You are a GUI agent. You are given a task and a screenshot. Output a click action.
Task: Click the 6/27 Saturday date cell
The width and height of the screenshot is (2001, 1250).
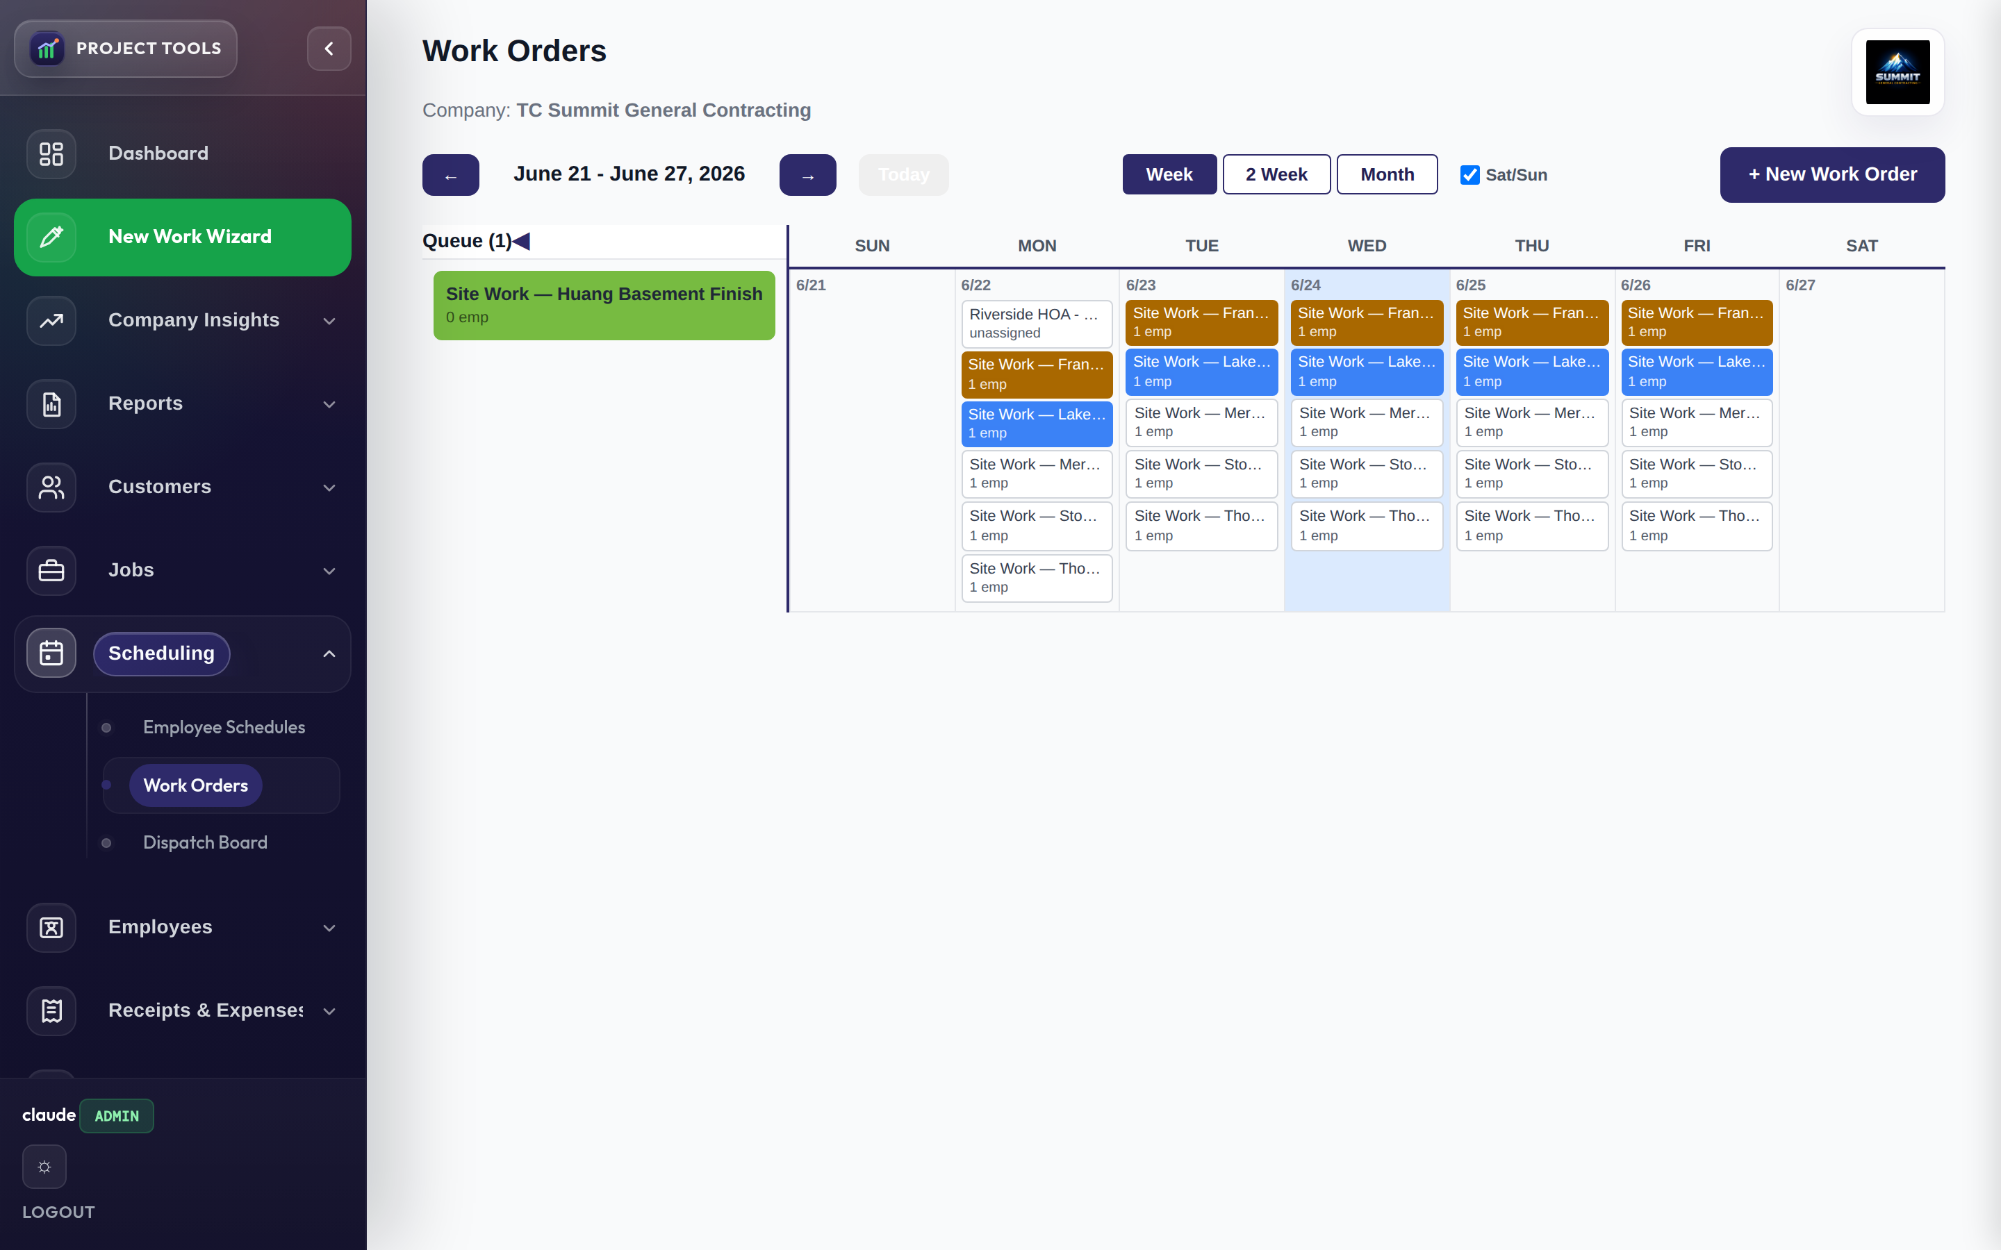tap(1861, 441)
